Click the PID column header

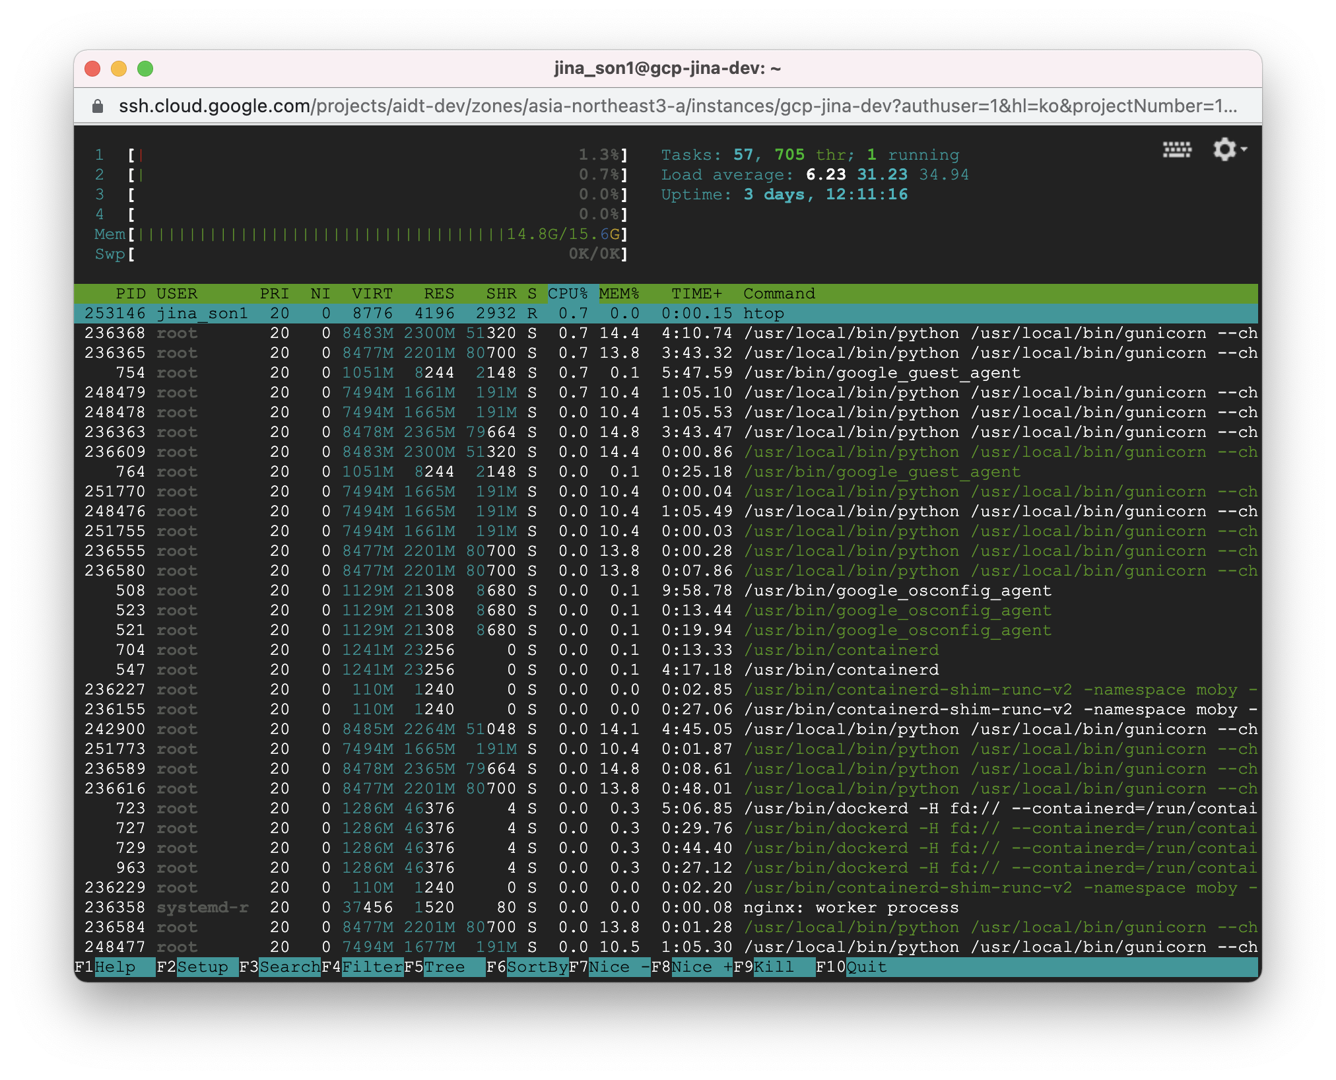[130, 294]
